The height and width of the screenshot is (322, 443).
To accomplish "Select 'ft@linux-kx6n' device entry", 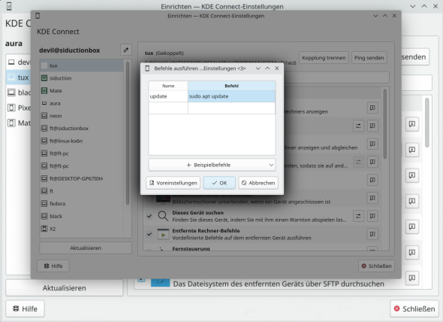I will [82, 141].
